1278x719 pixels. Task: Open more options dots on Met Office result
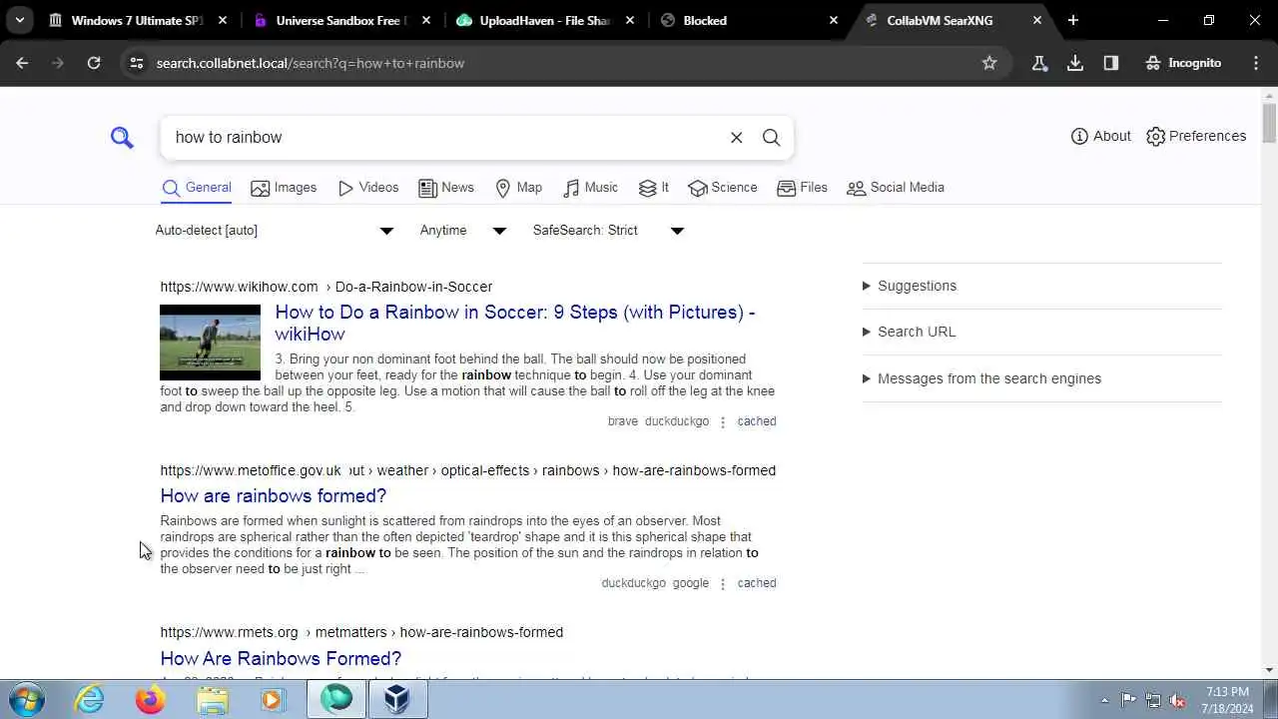[723, 584]
